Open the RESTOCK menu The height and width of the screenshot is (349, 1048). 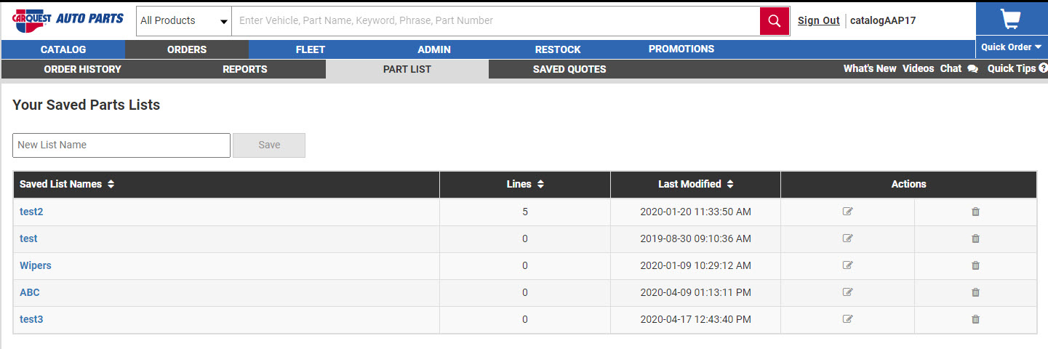coord(558,49)
